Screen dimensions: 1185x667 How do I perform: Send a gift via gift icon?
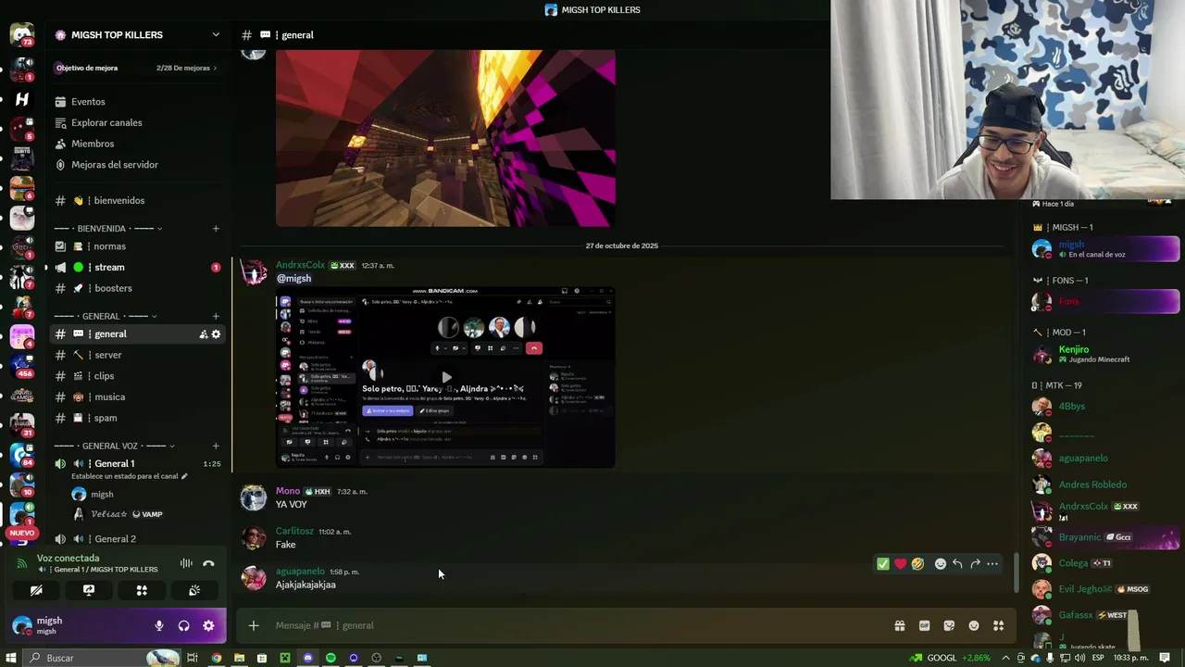click(x=899, y=625)
